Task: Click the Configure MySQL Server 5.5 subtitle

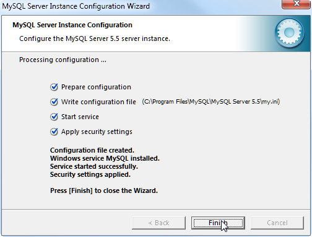Action: click(x=95, y=38)
